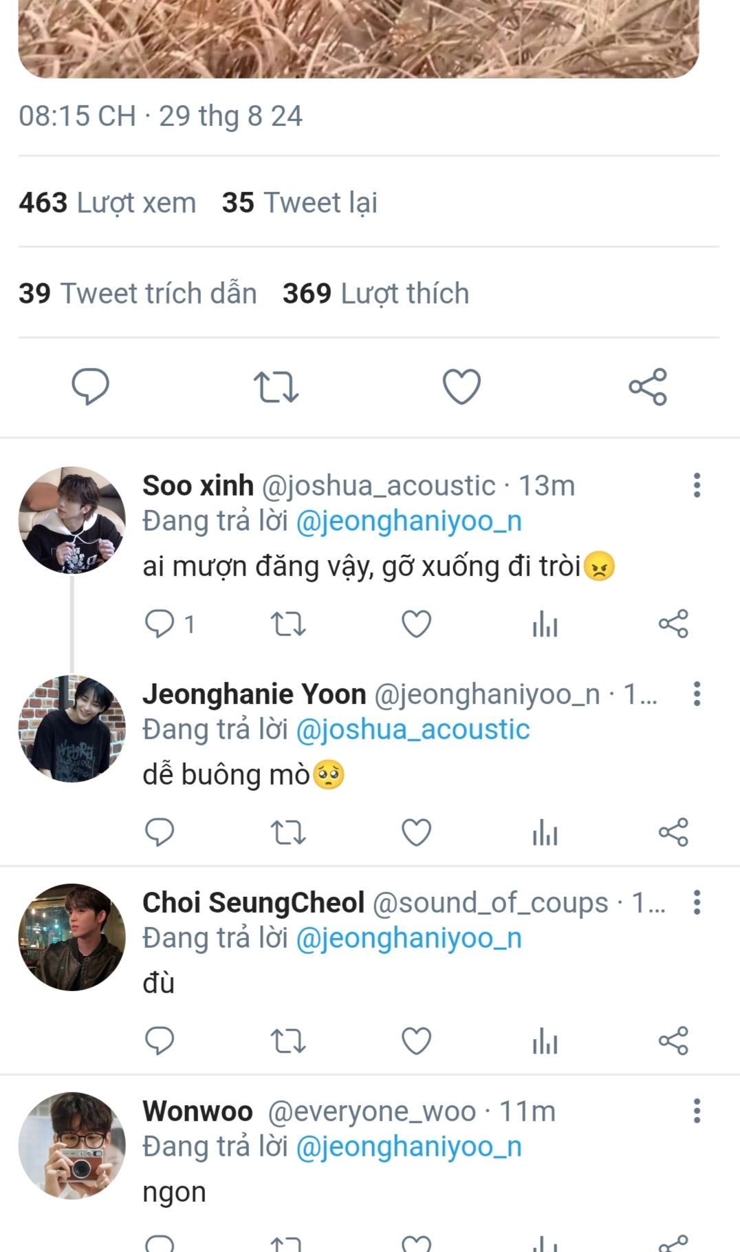The image size is (740, 1252).
Task: Open the @joshua_acoustic mention link
Action: point(413,730)
